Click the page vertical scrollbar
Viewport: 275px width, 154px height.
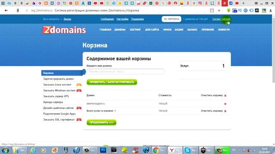point(274,50)
